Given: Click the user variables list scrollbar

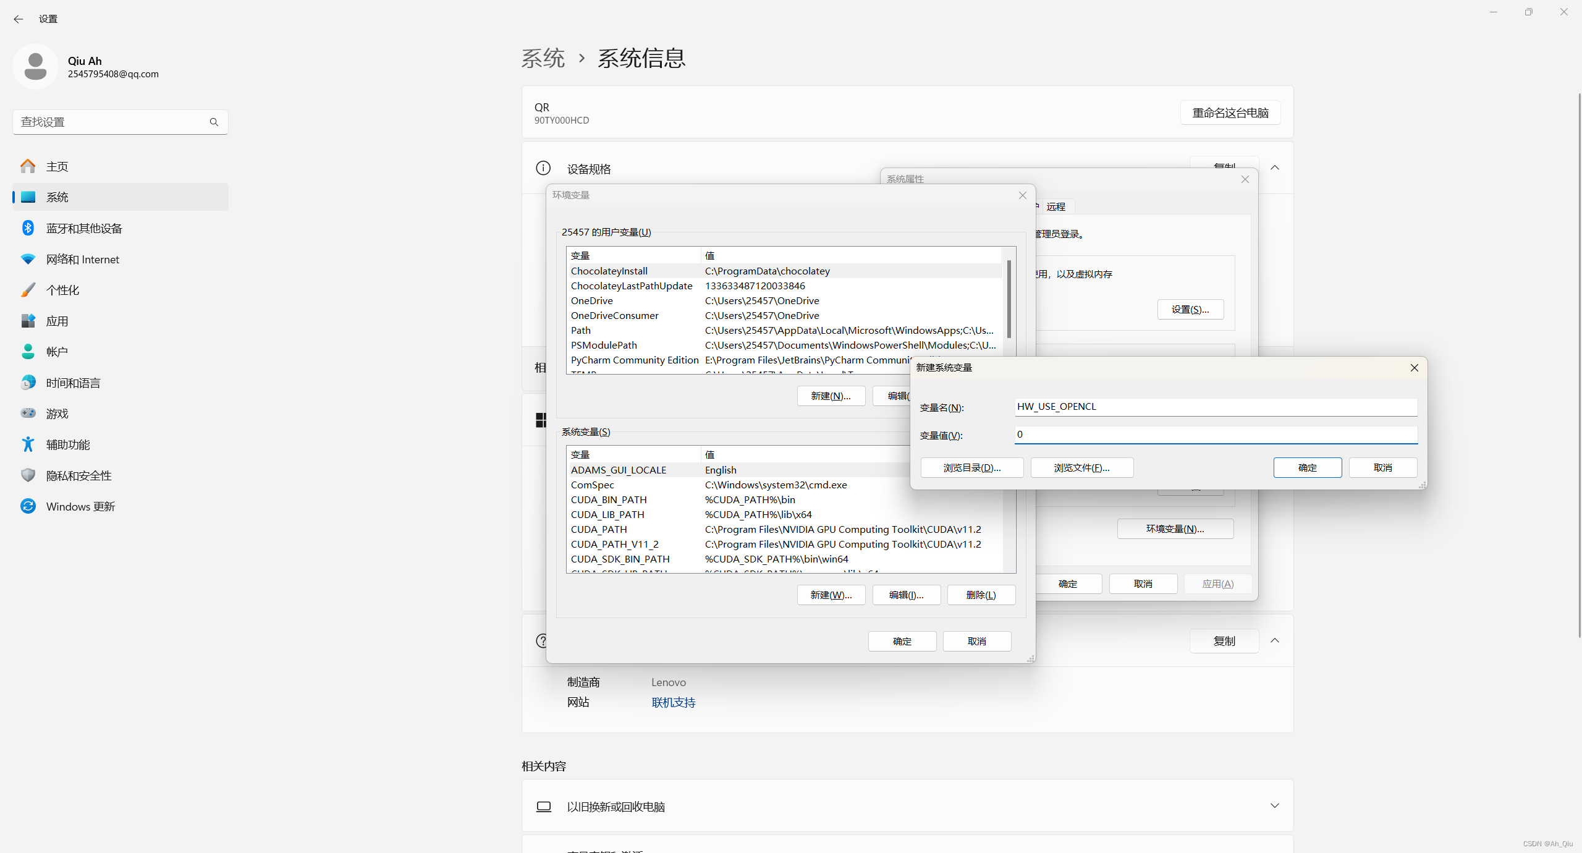Looking at the screenshot, I should [1009, 299].
